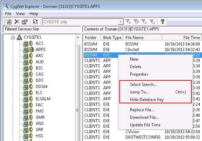This screenshot has width=202, height=141.
Task: Choose Jump To... from the context menu
Action: [x=155, y=92]
